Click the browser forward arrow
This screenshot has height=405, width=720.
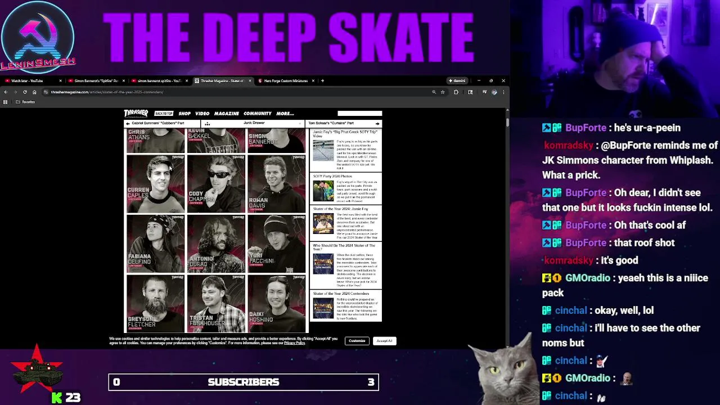coord(15,92)
